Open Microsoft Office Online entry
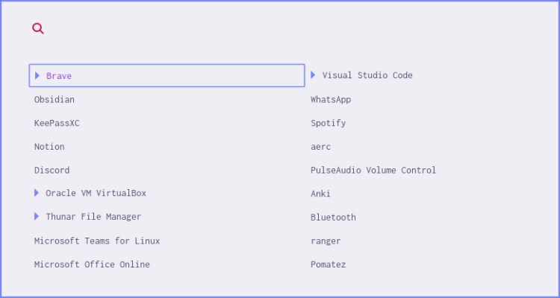Screen dimensions: 560x298 coord(92,264)
